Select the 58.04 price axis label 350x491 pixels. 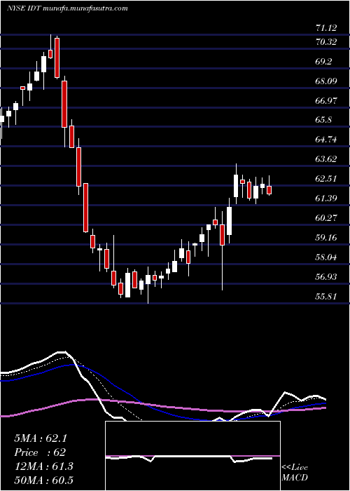pyautogui.click(x=326, y=257)
